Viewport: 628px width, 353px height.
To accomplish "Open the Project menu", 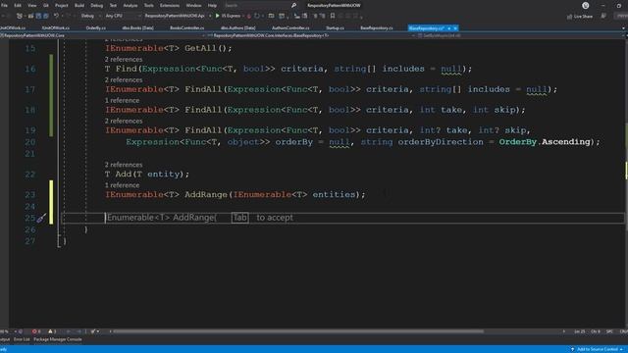I will point(61,6).
